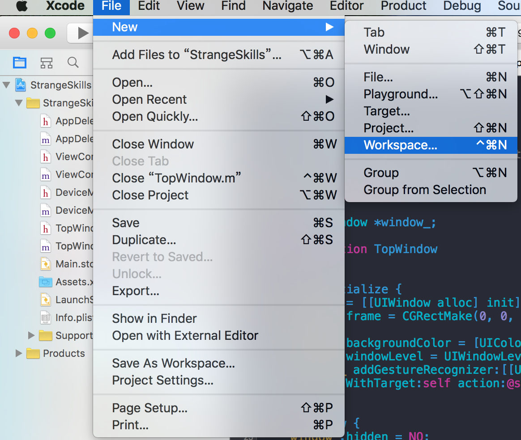This screenshot has height=440, width=521.
Task: Click the Assets catalog folder icon
Action: [x=46, y=282]
